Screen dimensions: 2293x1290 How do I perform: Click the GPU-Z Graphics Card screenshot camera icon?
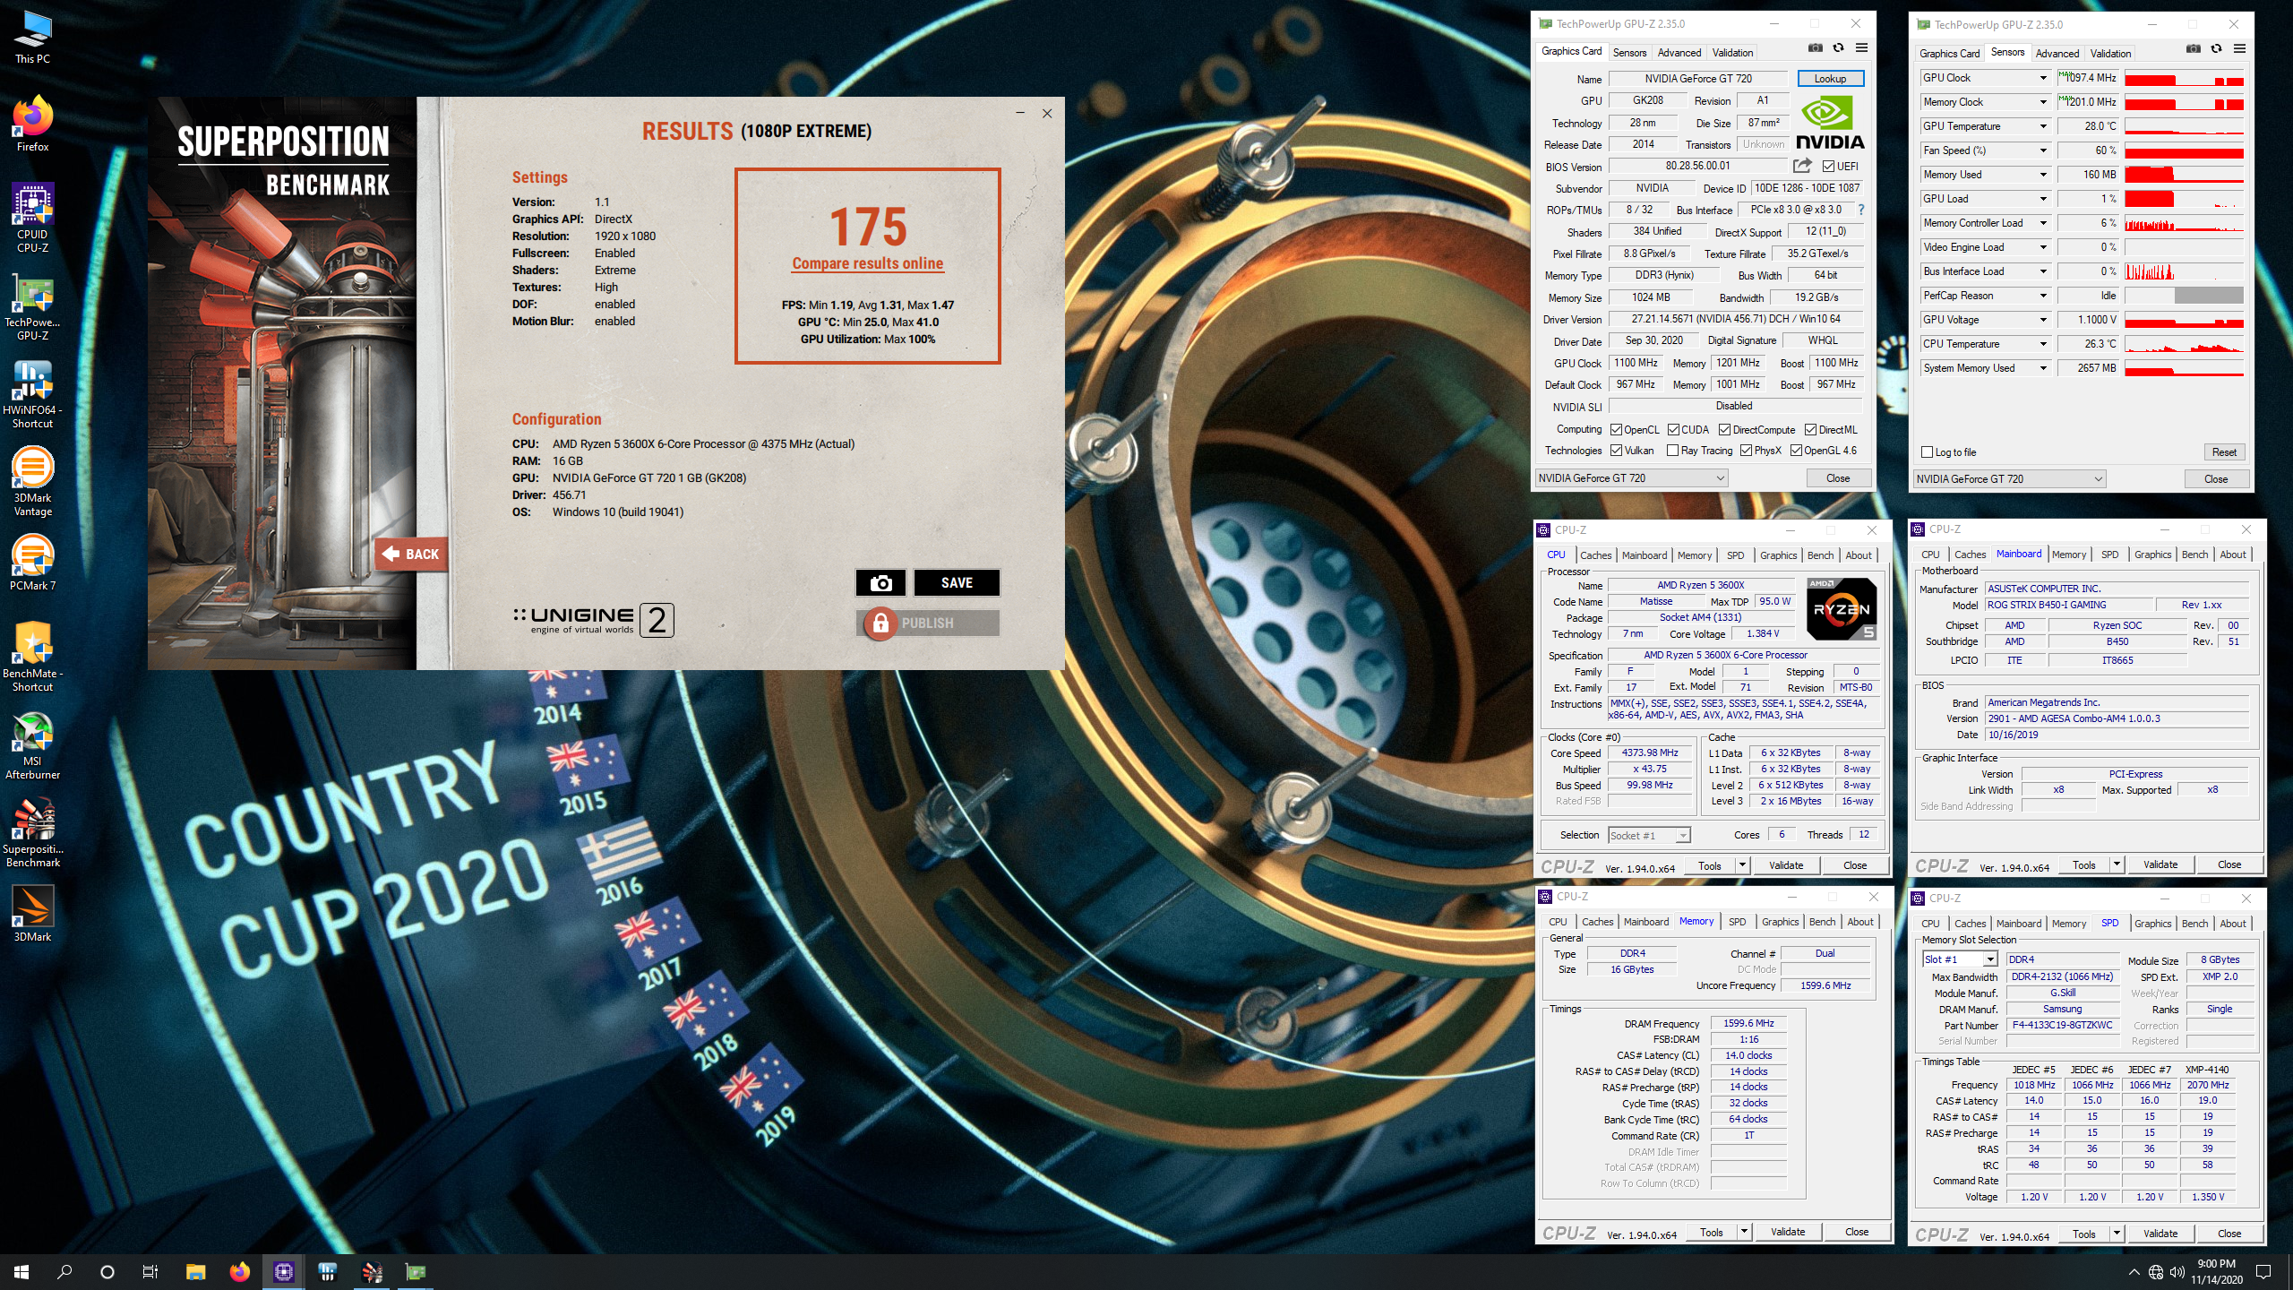(x=1815, y=48)
